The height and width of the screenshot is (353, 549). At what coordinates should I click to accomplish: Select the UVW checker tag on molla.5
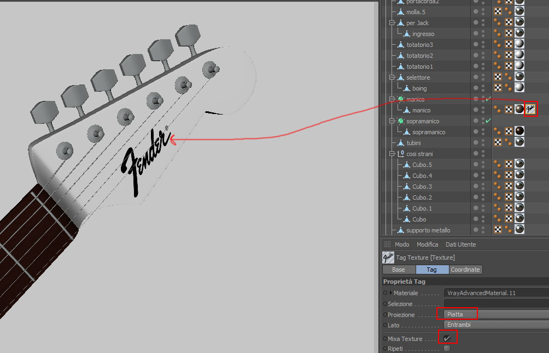[498, 11]
